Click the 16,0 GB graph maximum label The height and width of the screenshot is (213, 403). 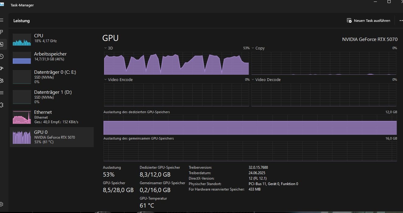[x=391, y=138]
